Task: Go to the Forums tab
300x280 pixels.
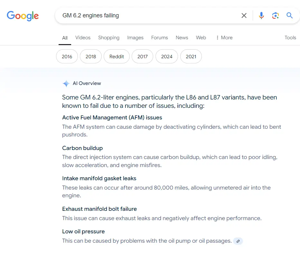Action: tap(160, 38)
